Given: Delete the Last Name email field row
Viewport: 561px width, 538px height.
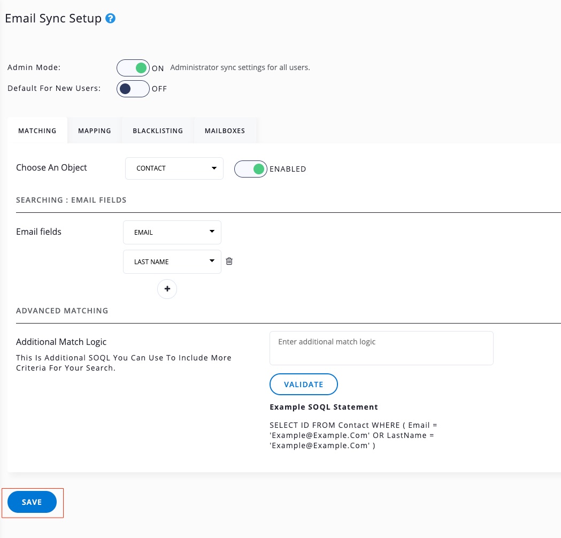Looking at the screenshot, I should 229,262.
